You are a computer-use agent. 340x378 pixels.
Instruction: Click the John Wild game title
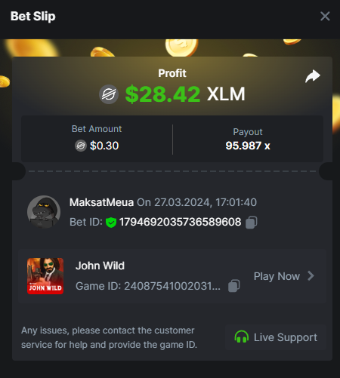coord(100,266)
